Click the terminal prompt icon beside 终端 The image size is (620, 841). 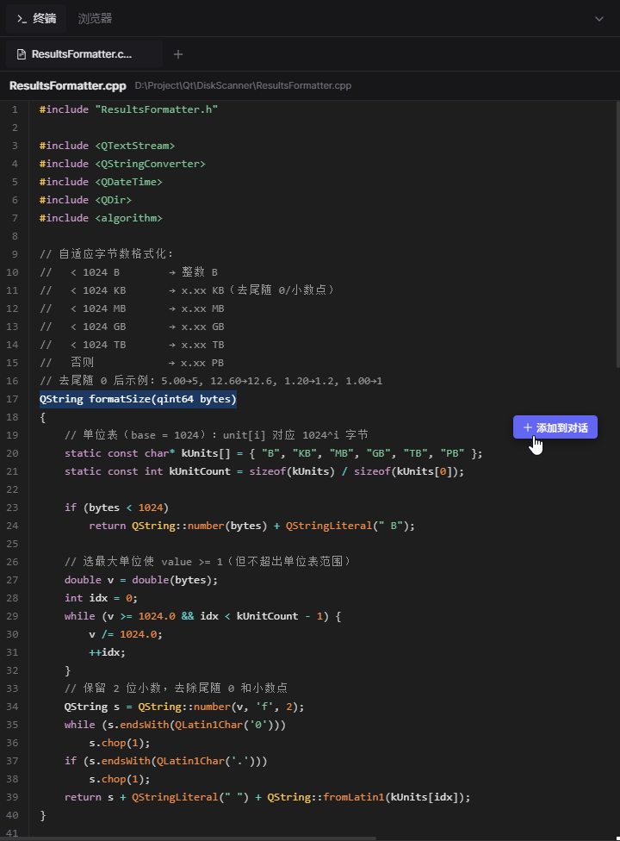point(22,19)
